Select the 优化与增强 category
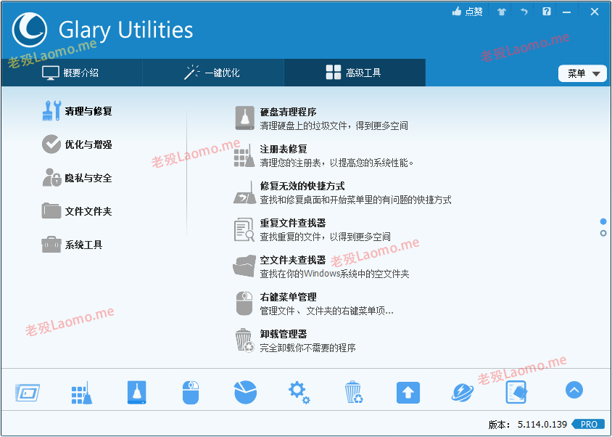The image size is (612, 437). coord(88,144)
